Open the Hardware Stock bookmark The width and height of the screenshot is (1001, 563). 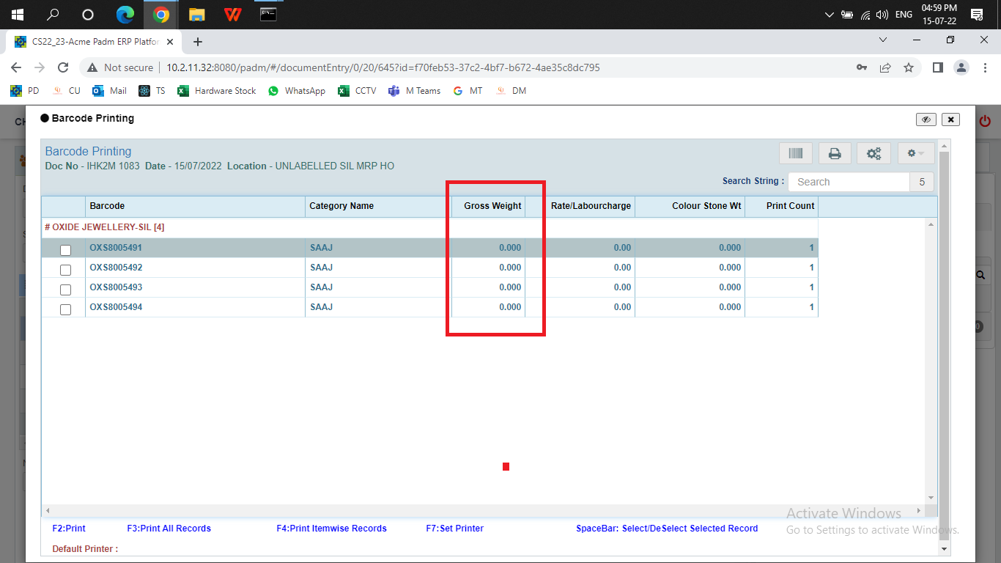click(x=217, y=91)
